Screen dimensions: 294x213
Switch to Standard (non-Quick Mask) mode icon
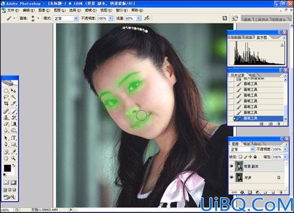tap(6, 182)
